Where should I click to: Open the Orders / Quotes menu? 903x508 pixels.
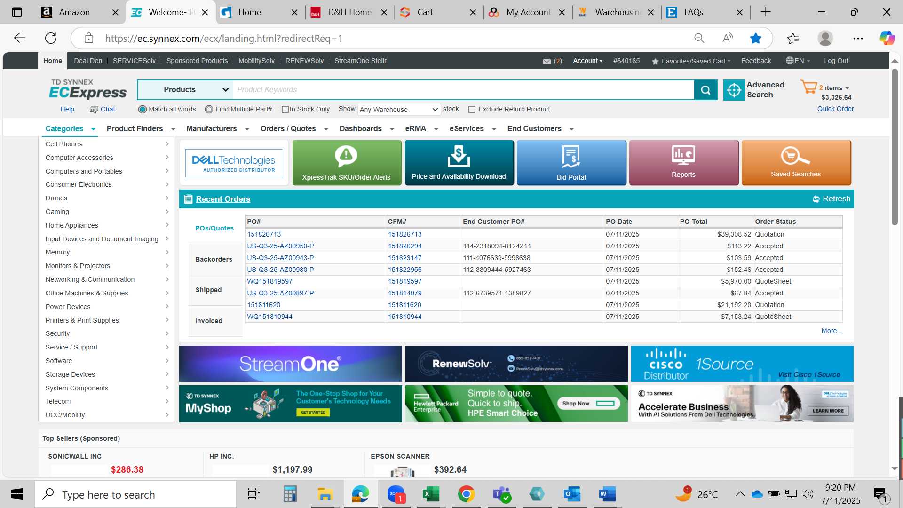294,129
